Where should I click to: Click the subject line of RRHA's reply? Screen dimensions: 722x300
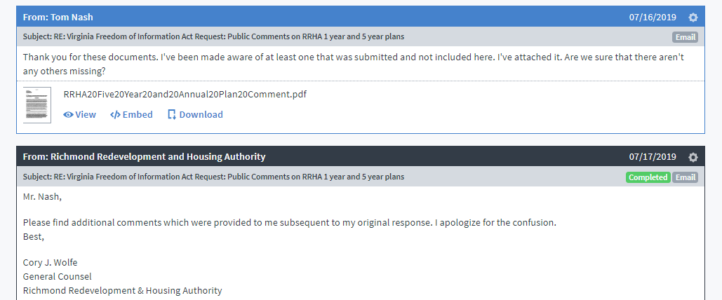(213, 177)
